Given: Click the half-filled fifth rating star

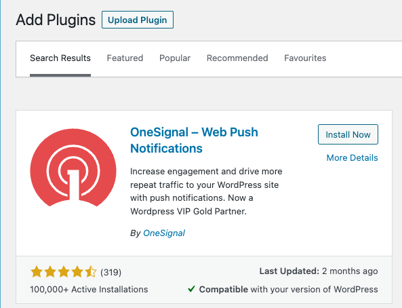Looking at the screenshot, I should pyautogui.click(x=91, y=272).
